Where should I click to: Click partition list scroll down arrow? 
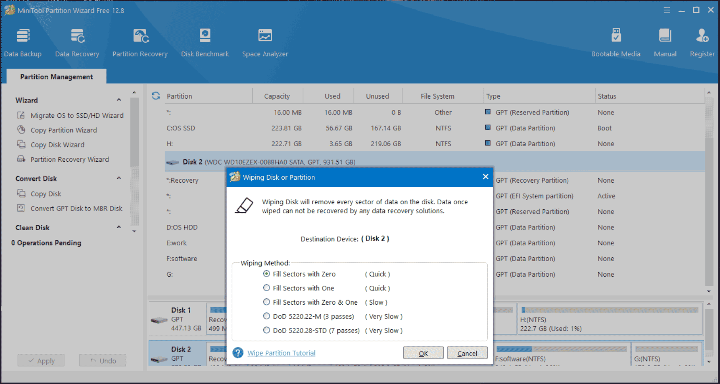[x=709, y=291]
